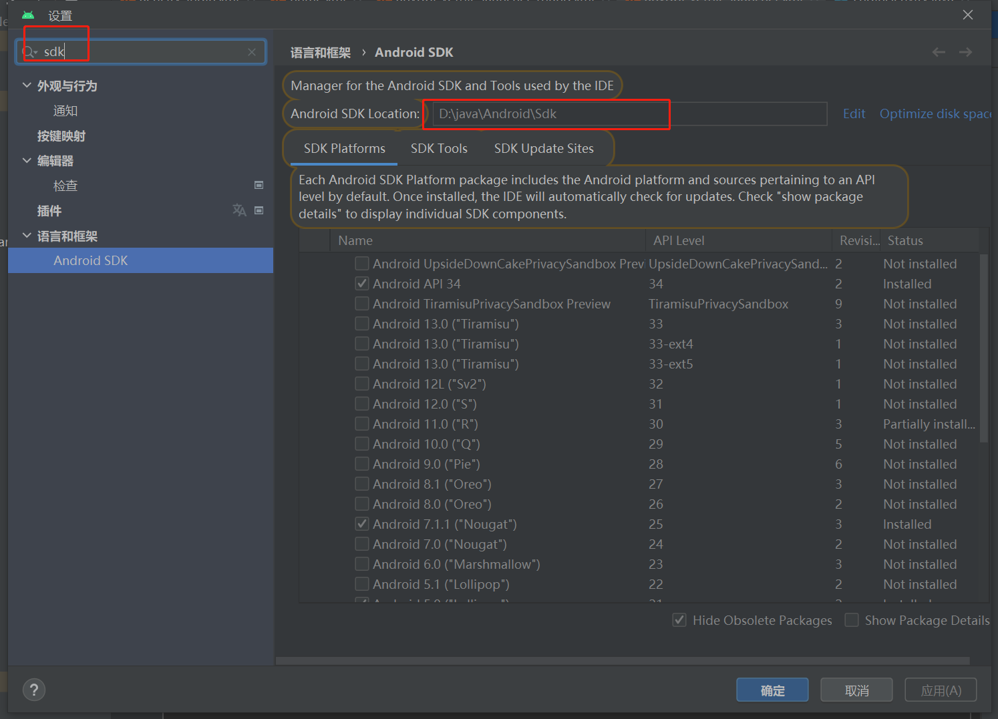Click the Installed status for Android API 34
Viewport: 998px width, 719px height.
pyautogui.click(x=907, y=284)
